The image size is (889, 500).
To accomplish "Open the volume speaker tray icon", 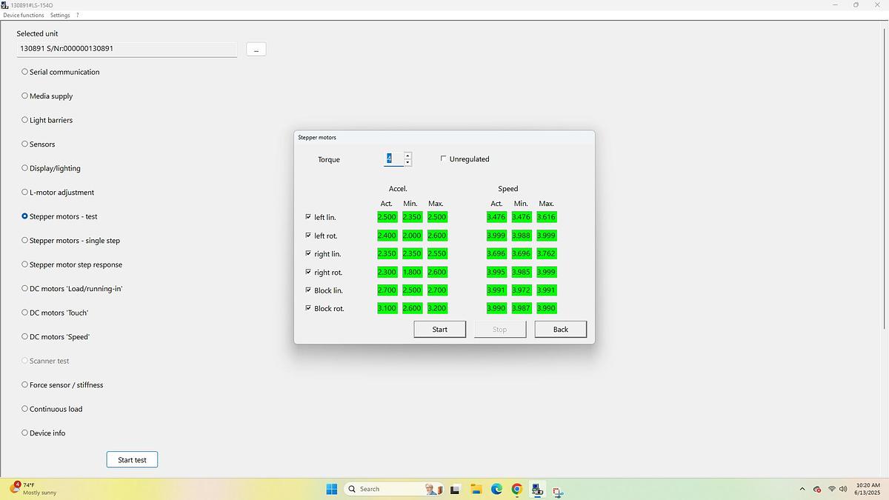I will 843,489.
